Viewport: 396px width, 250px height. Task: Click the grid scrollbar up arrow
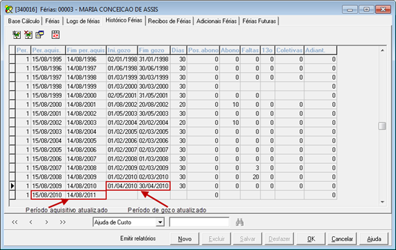click(382, 51)
